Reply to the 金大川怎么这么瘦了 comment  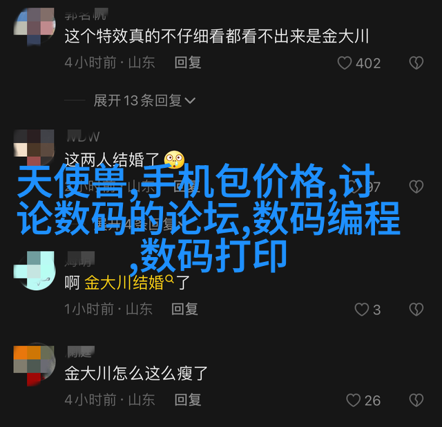point(188,399)
